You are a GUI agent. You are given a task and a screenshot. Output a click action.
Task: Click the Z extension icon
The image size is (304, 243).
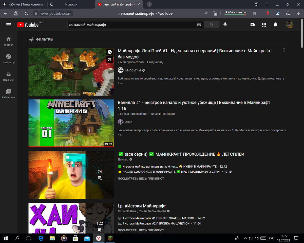pos(277,13)
